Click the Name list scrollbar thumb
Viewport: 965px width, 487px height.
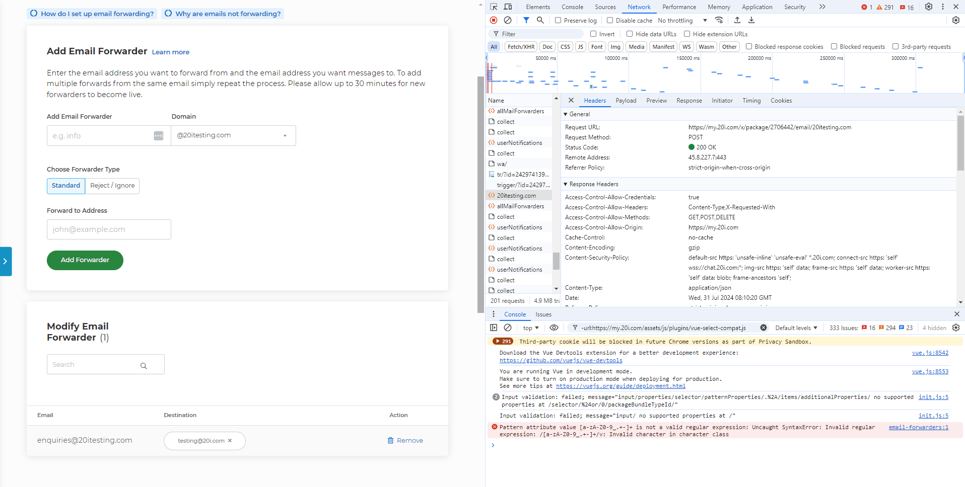[556, 261]
